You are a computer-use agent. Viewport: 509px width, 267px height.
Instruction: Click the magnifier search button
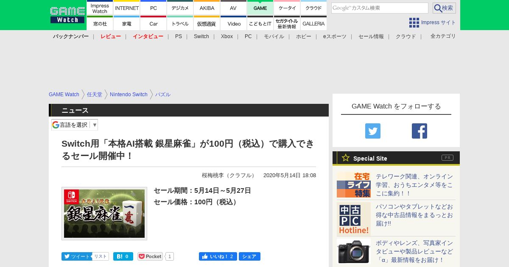pyautogui.click(x=444, y=8)
